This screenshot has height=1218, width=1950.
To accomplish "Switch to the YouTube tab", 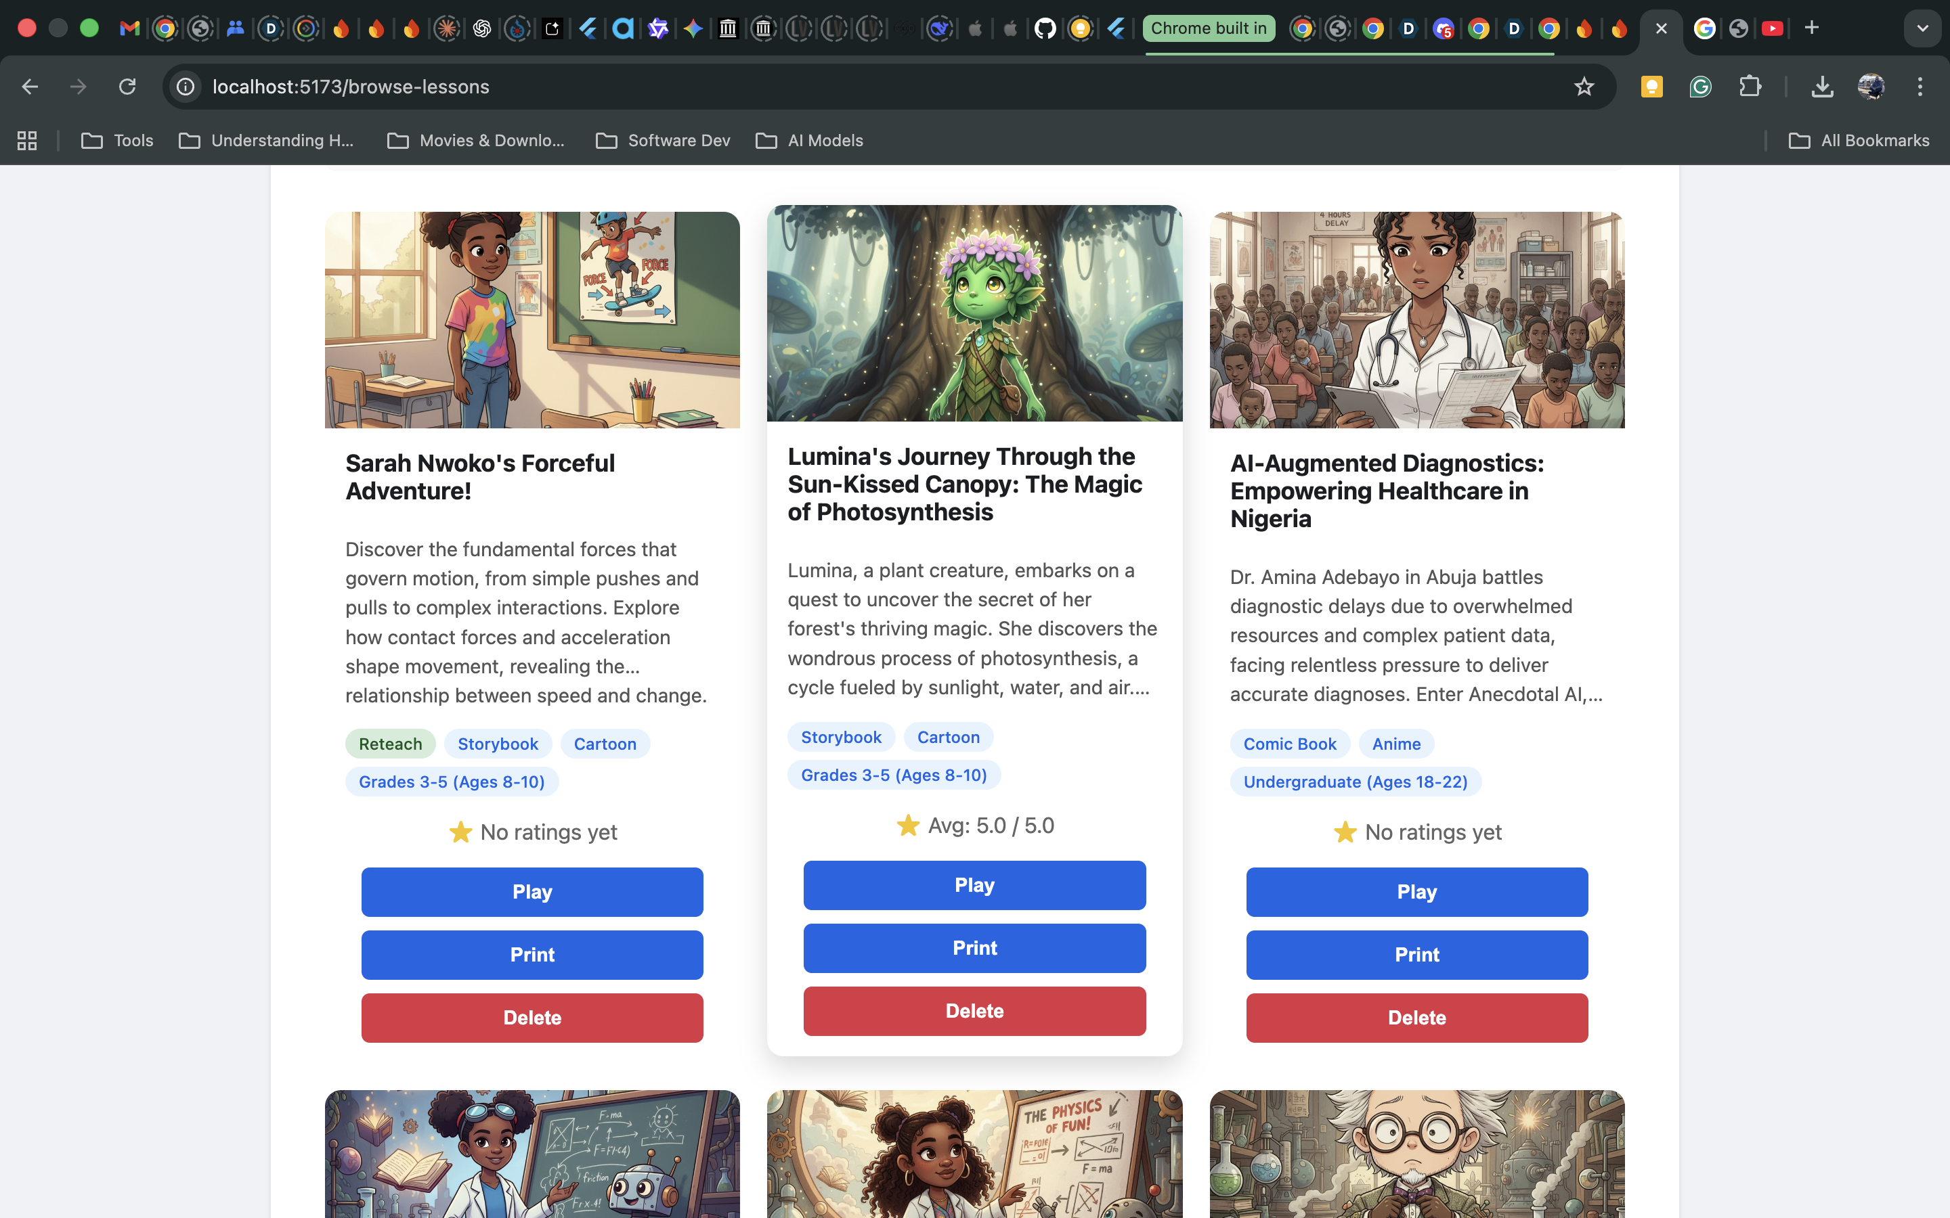I will (x=1772, y=28).
